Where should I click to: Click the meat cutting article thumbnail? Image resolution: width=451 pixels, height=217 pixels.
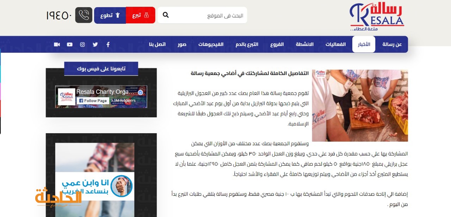pos(360,106)
